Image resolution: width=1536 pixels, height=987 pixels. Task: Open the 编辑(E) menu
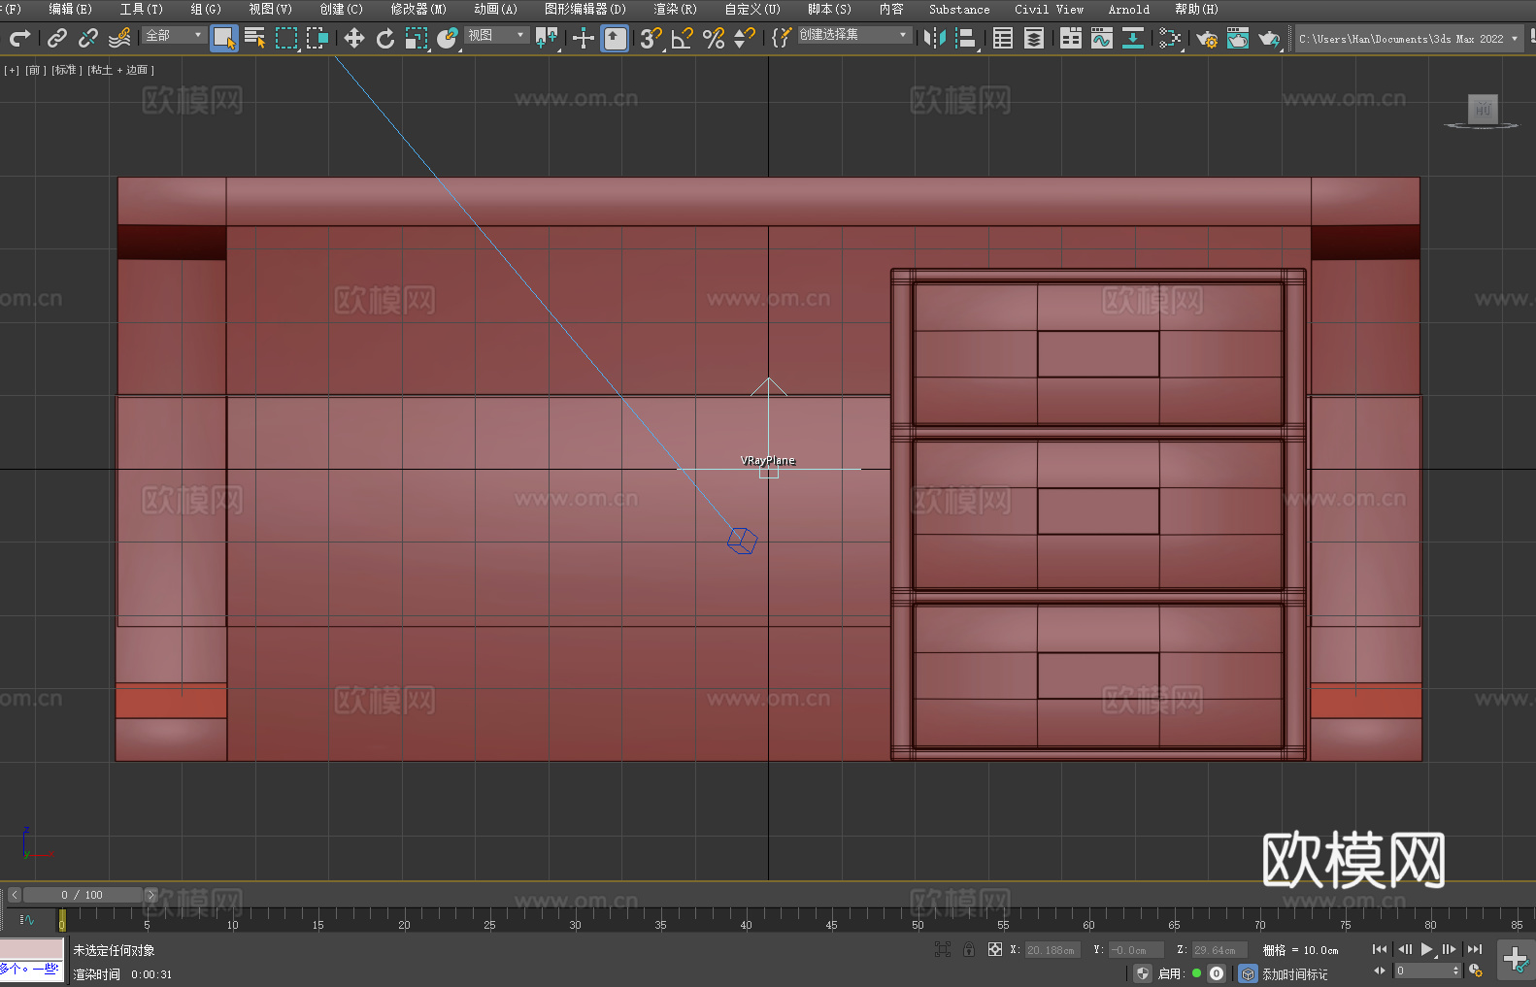point(70,9)
